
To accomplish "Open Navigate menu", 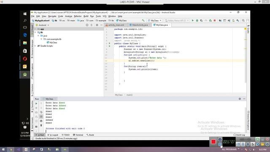I will pos(52,16).
